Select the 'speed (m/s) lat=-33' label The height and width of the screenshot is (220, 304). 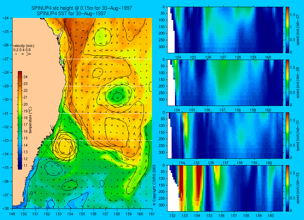coord(298,188)
